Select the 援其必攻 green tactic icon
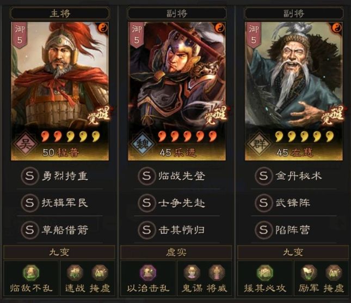351x303 pixels. [265, 273]
